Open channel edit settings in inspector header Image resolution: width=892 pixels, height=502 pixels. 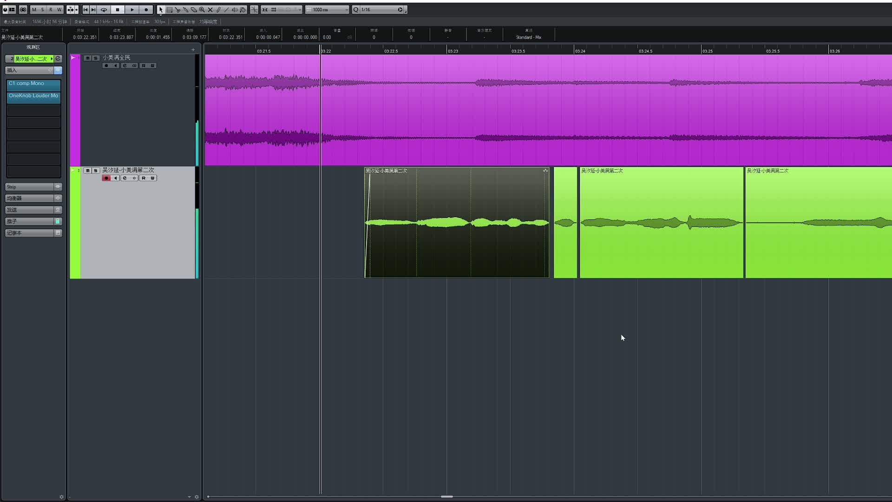coord(58,59)
